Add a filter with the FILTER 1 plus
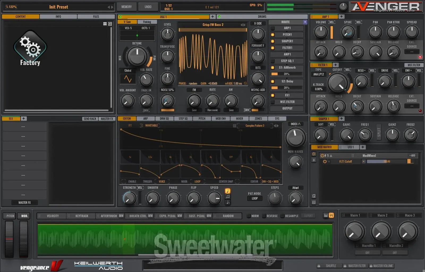Screen dimensions: 425x272 [335, 65]
